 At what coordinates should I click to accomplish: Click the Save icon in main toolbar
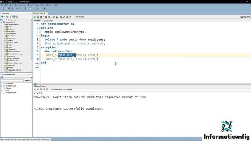coord(9,9)
